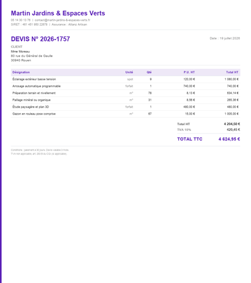Image resolution: width=251 pixels, height=283 pixels.
Task: Select the Éclairage extérieur basse tension row
Action: click(125, 79)
